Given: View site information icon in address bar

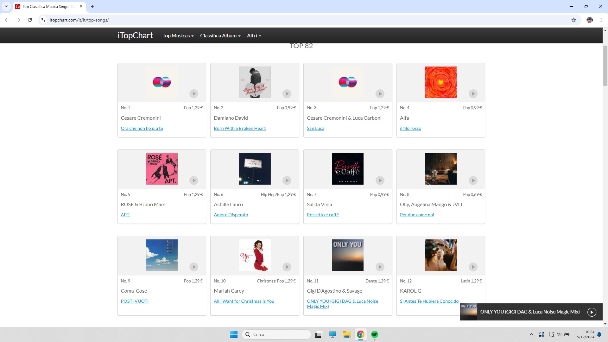Looking at the screenshot, I should 43,20.
